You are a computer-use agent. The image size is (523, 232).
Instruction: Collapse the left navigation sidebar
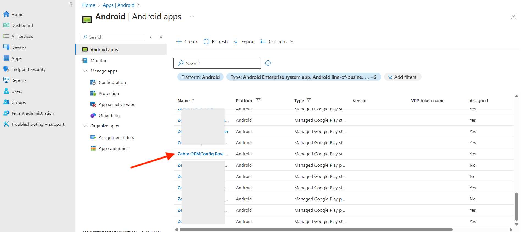click(71, 4)
